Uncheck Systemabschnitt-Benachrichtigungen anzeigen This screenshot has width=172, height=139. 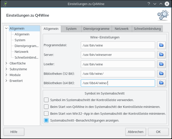[46, 121]
